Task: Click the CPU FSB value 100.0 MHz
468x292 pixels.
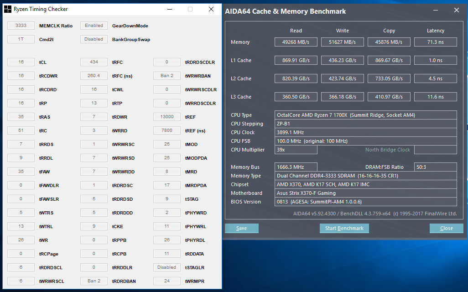Action: tap(366, 141)
